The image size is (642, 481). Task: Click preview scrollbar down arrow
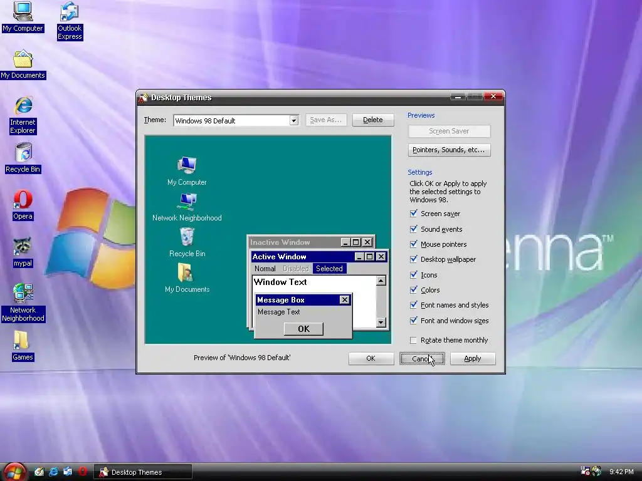[381, 323]
